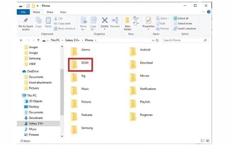Open the File menu tab
This screenshot has width=232, height=145.
(23, 12)
